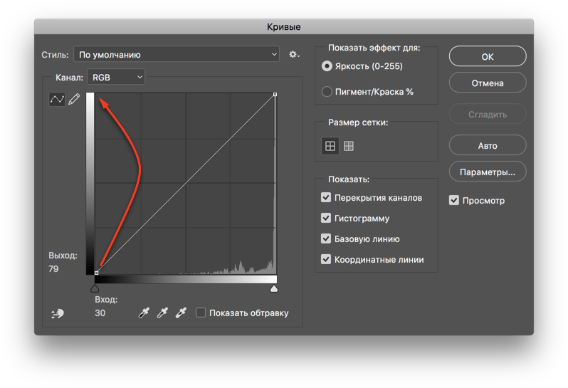Select the curve point editing tool
Image resolution: width=568 pixels, height=388 pixels.
(57, 99)
